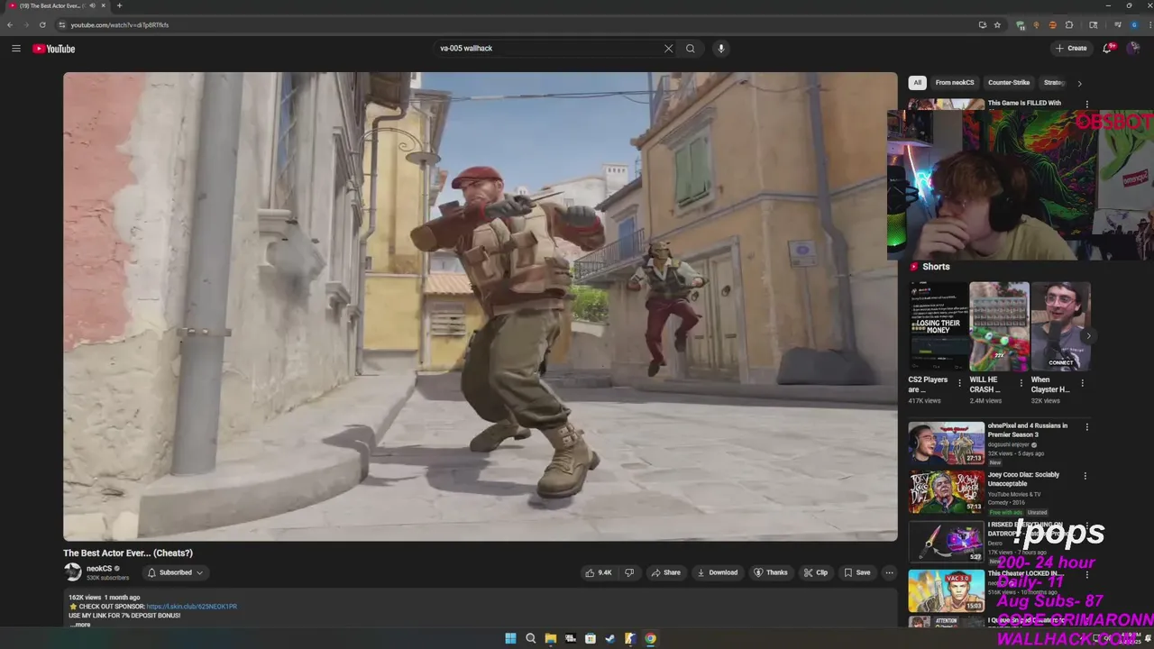The height and width of the screenshot is (649, 1154).
Task: Bookmark this page with the star icon
Action: pyautogui.click(x=997, y=24)
